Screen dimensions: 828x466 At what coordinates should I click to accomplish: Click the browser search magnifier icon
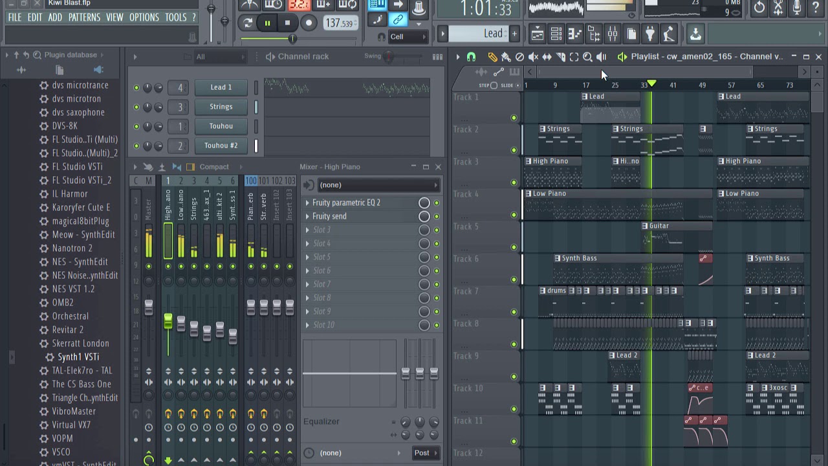pos(38,55)
